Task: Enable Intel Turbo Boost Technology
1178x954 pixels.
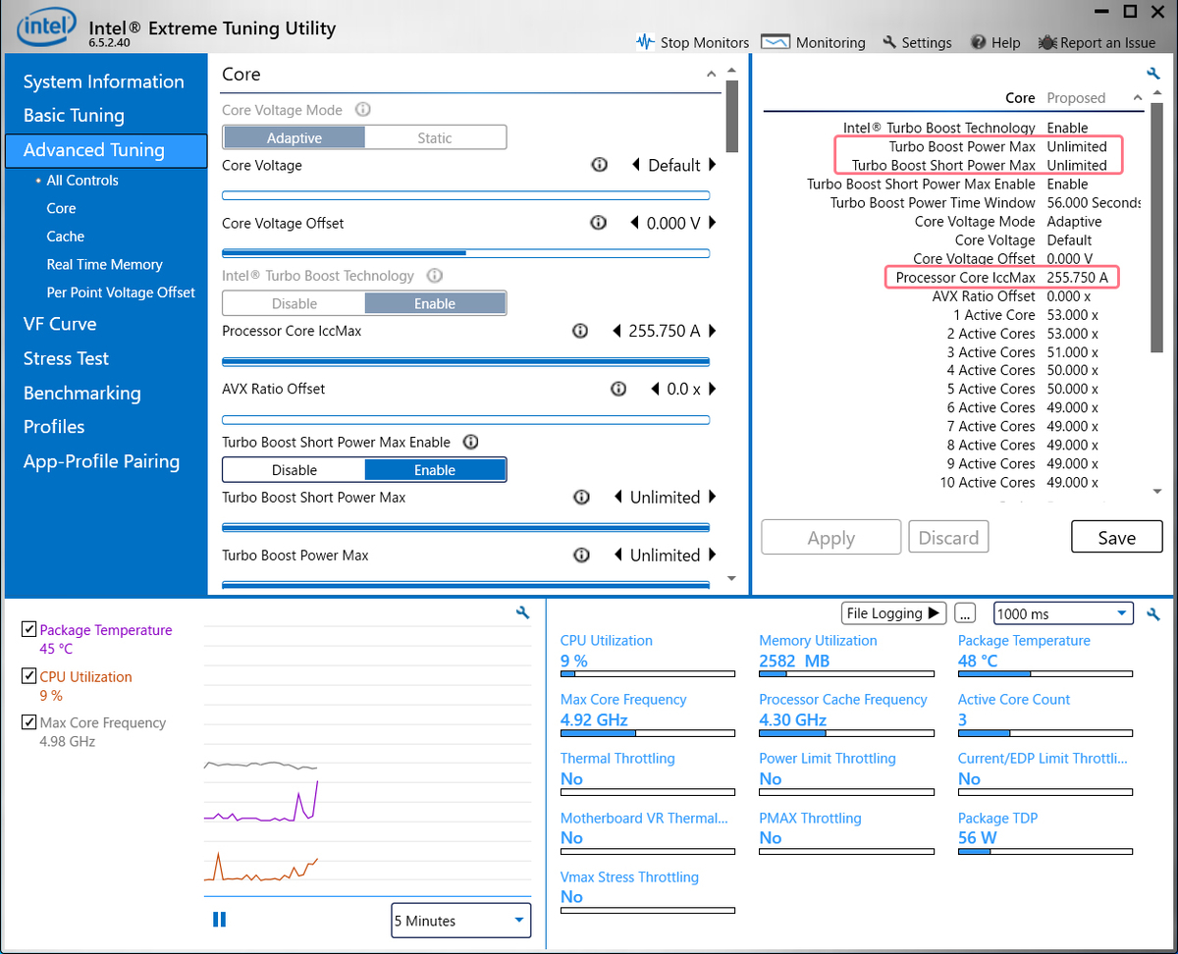Action: 435,303
